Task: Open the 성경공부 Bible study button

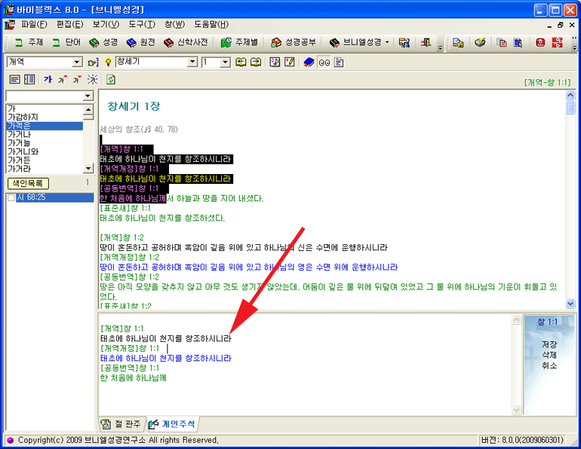Action: click(293, 42)
